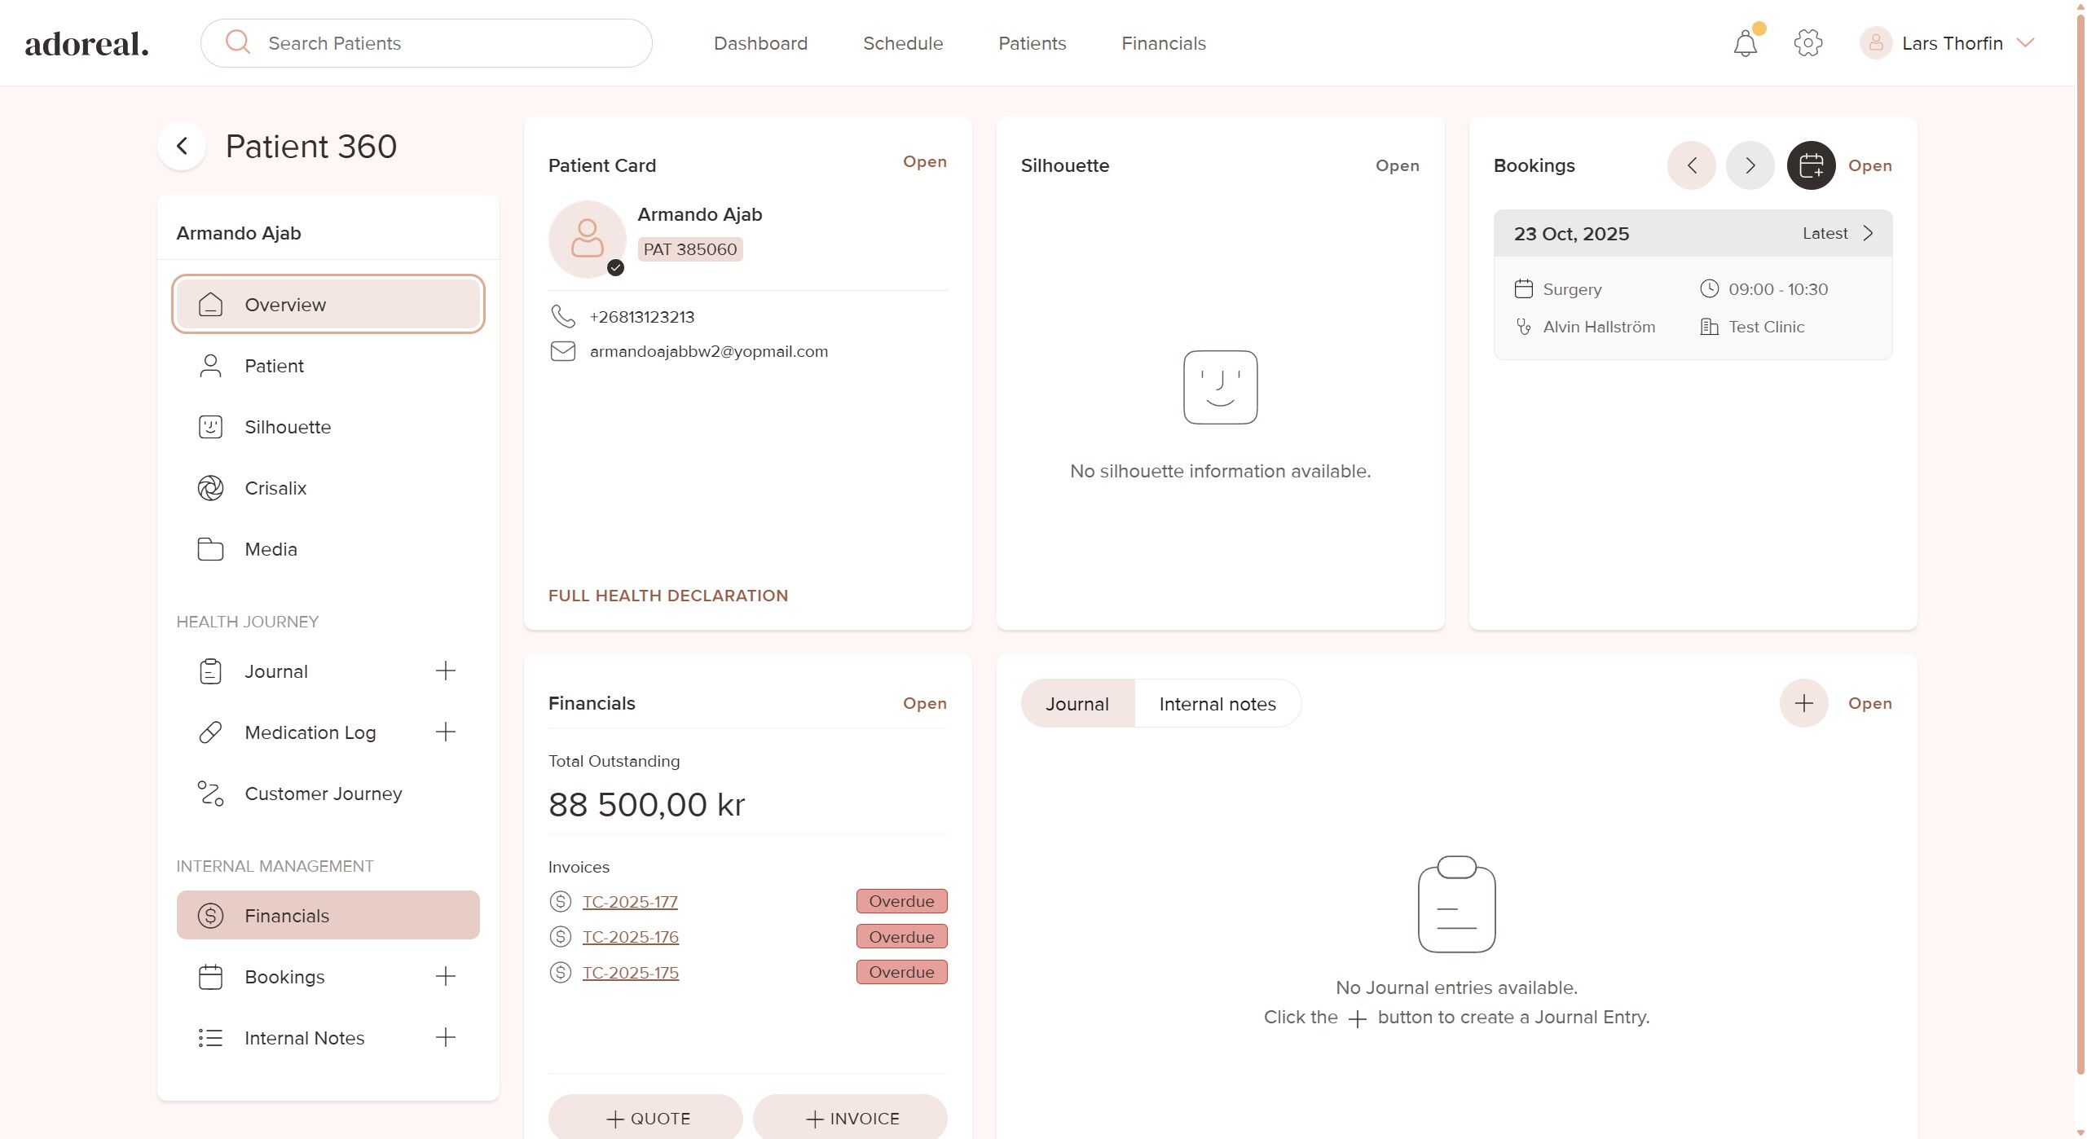Click the notifications bell icon
This screenshot has width=2087, height=1139.
pos(1745,43)
